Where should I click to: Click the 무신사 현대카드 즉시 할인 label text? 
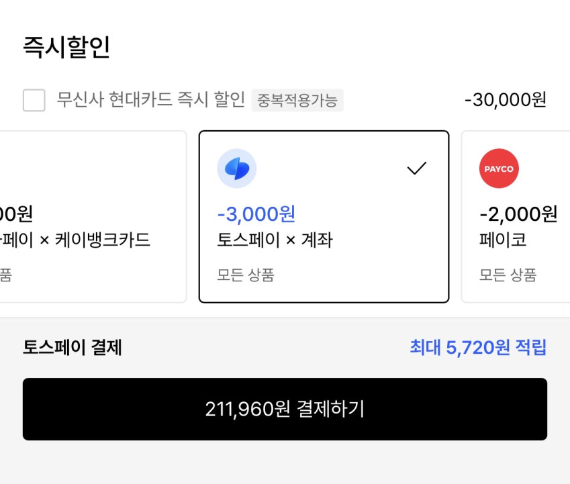pyautogui.click(x=151, y=100)
